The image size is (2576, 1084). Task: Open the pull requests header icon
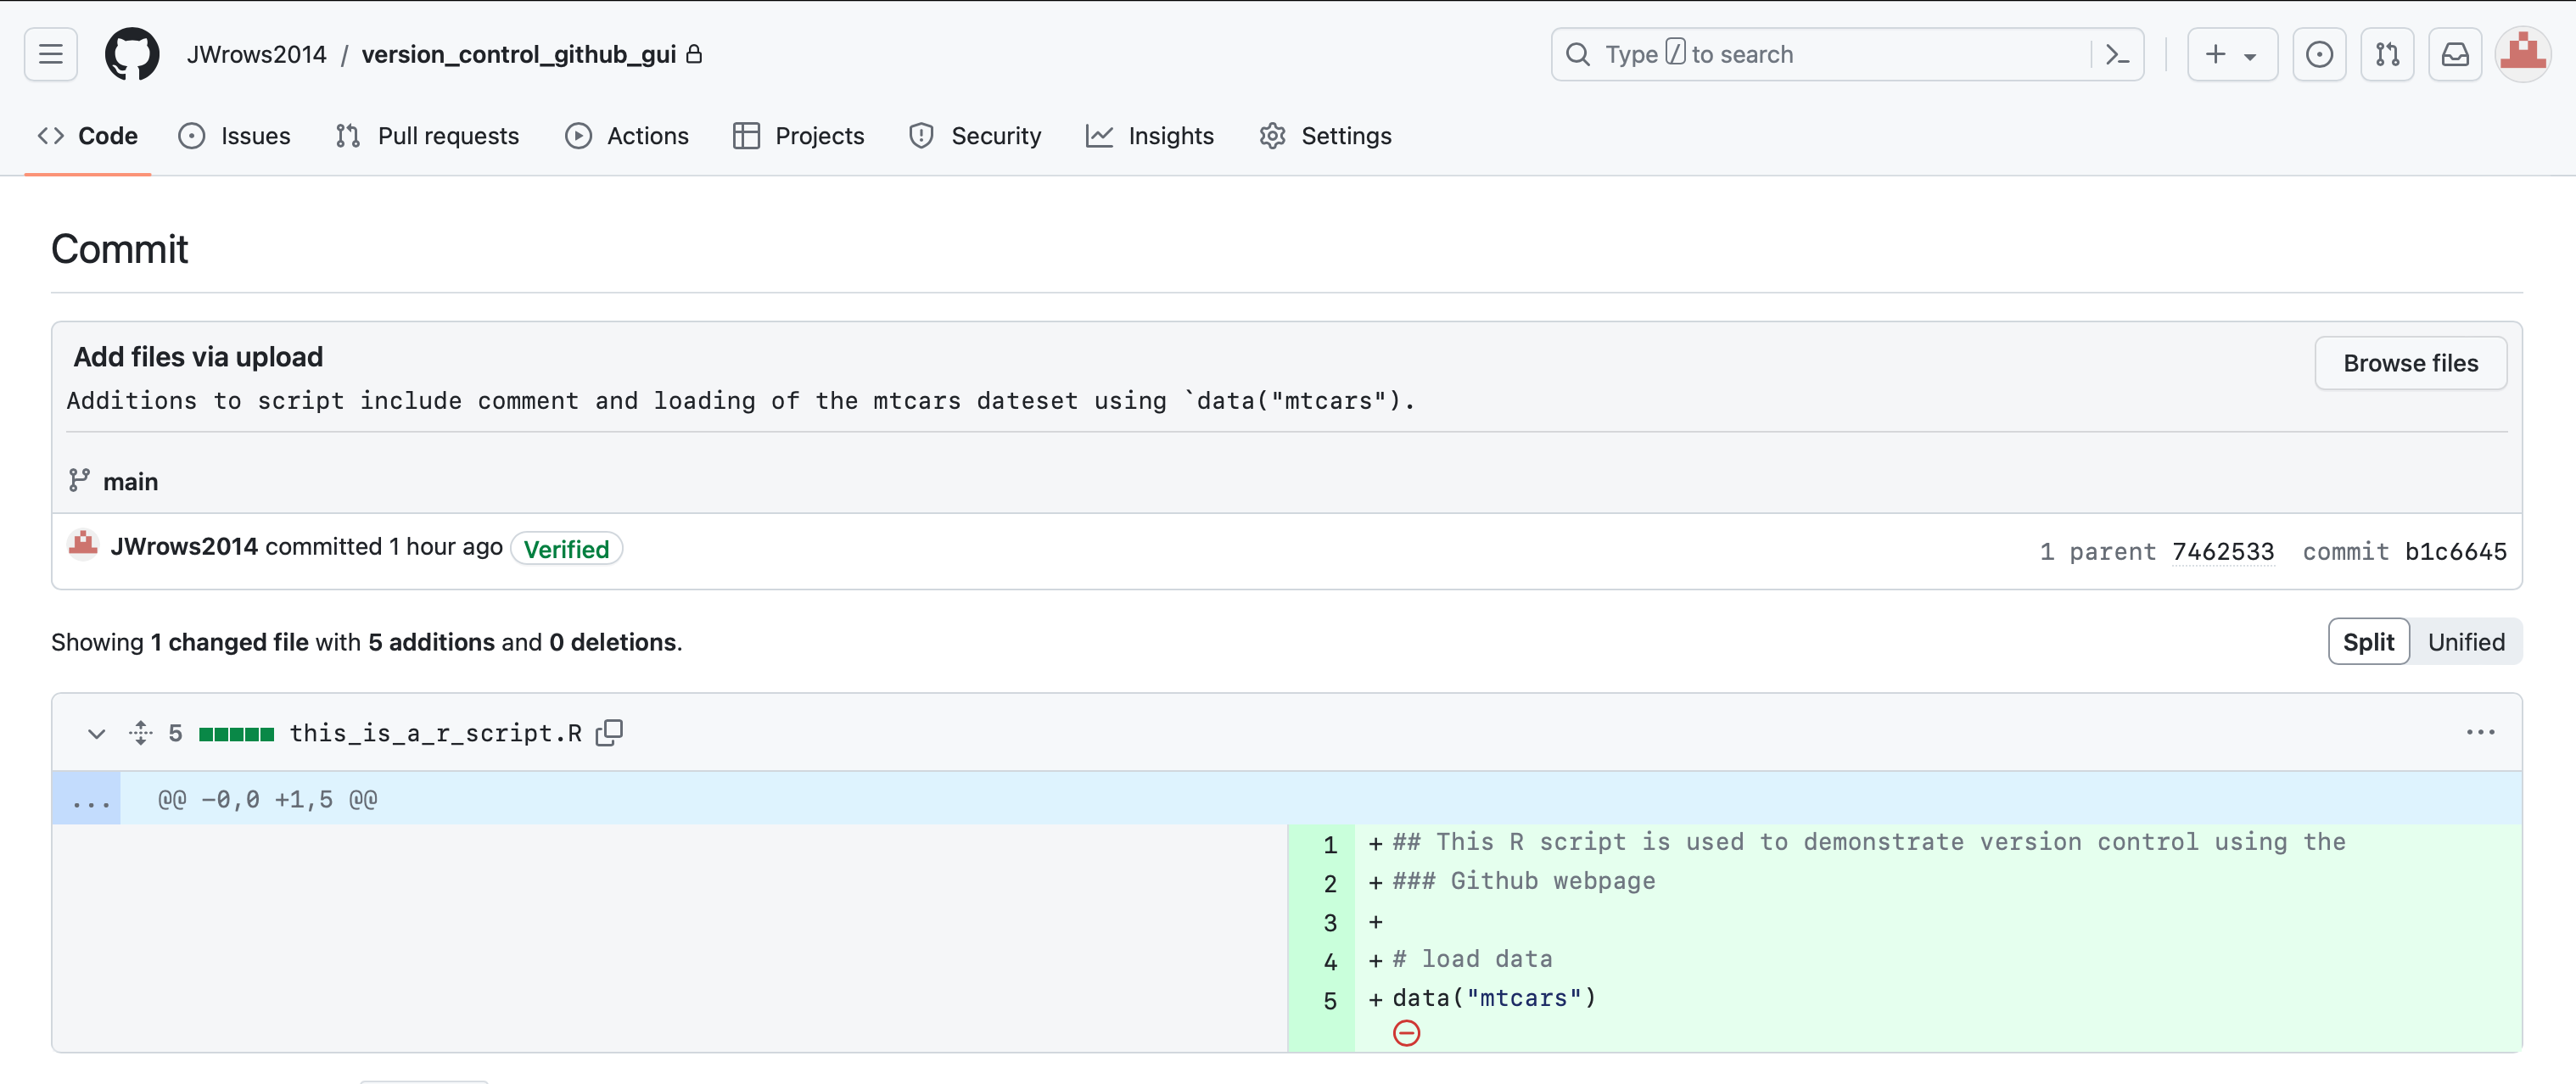(2387, 54)
